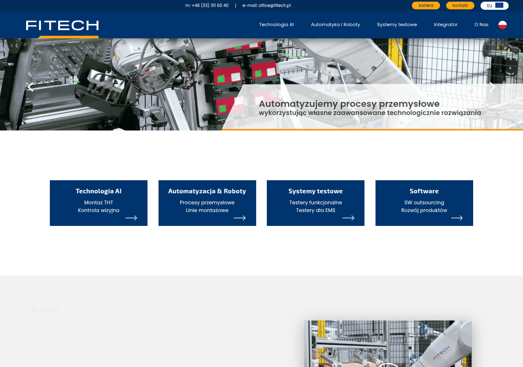Open Automatyka i Roboty menu
This screenshot has width=523, height=367.
[335, 24]
